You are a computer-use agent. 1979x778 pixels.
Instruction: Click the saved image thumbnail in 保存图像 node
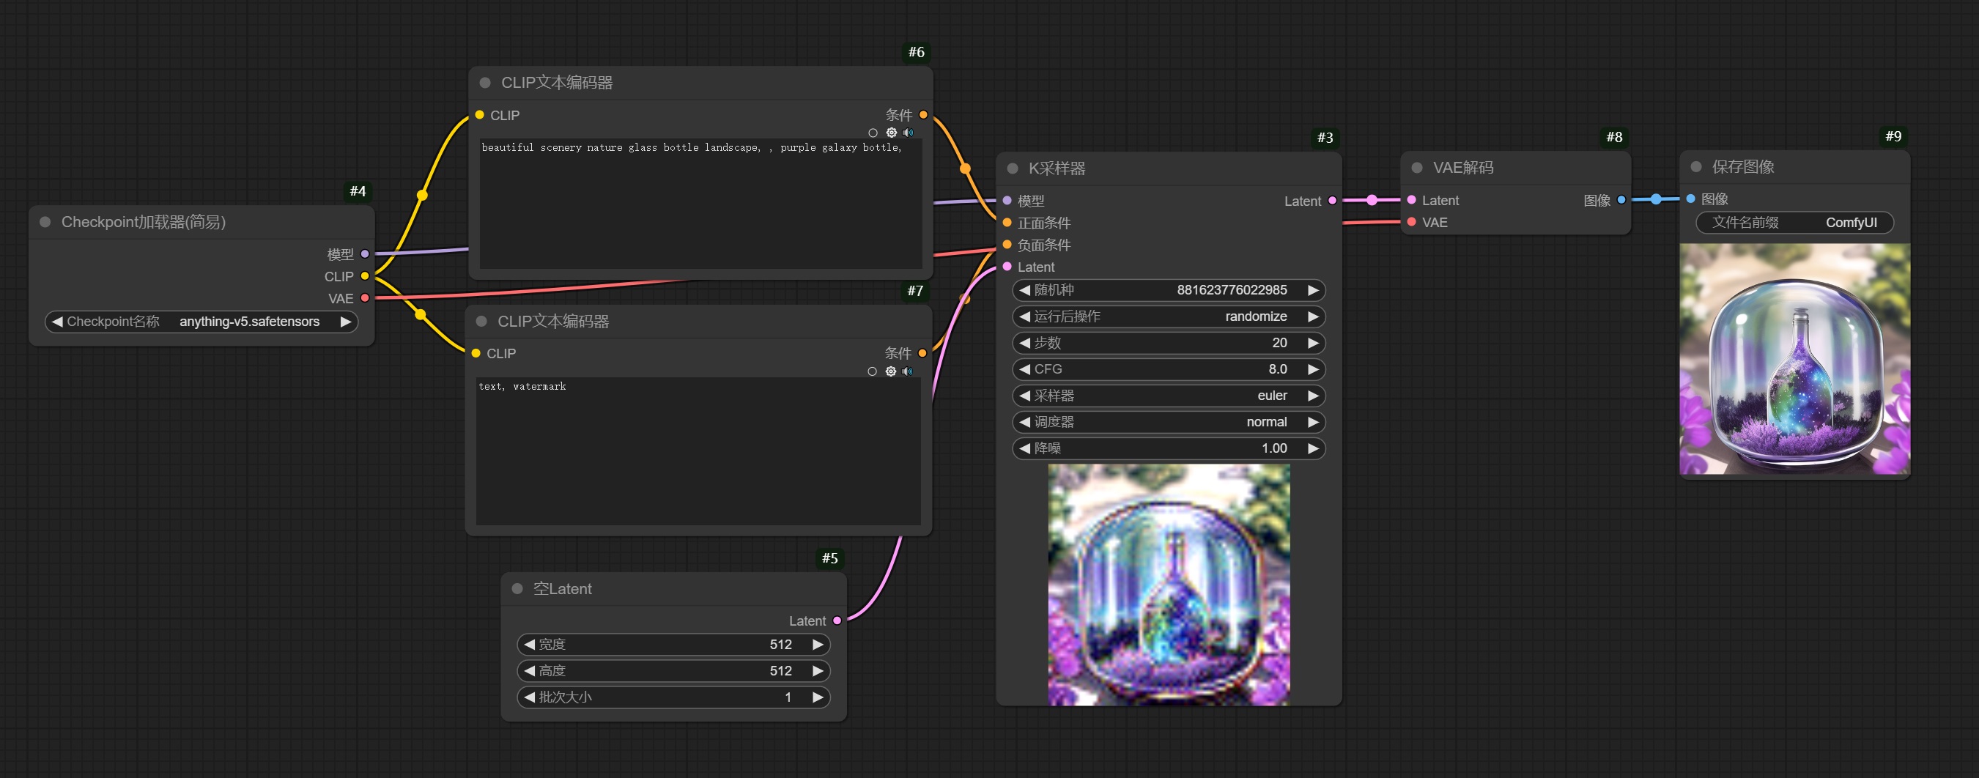click(x=1794, y=360)
